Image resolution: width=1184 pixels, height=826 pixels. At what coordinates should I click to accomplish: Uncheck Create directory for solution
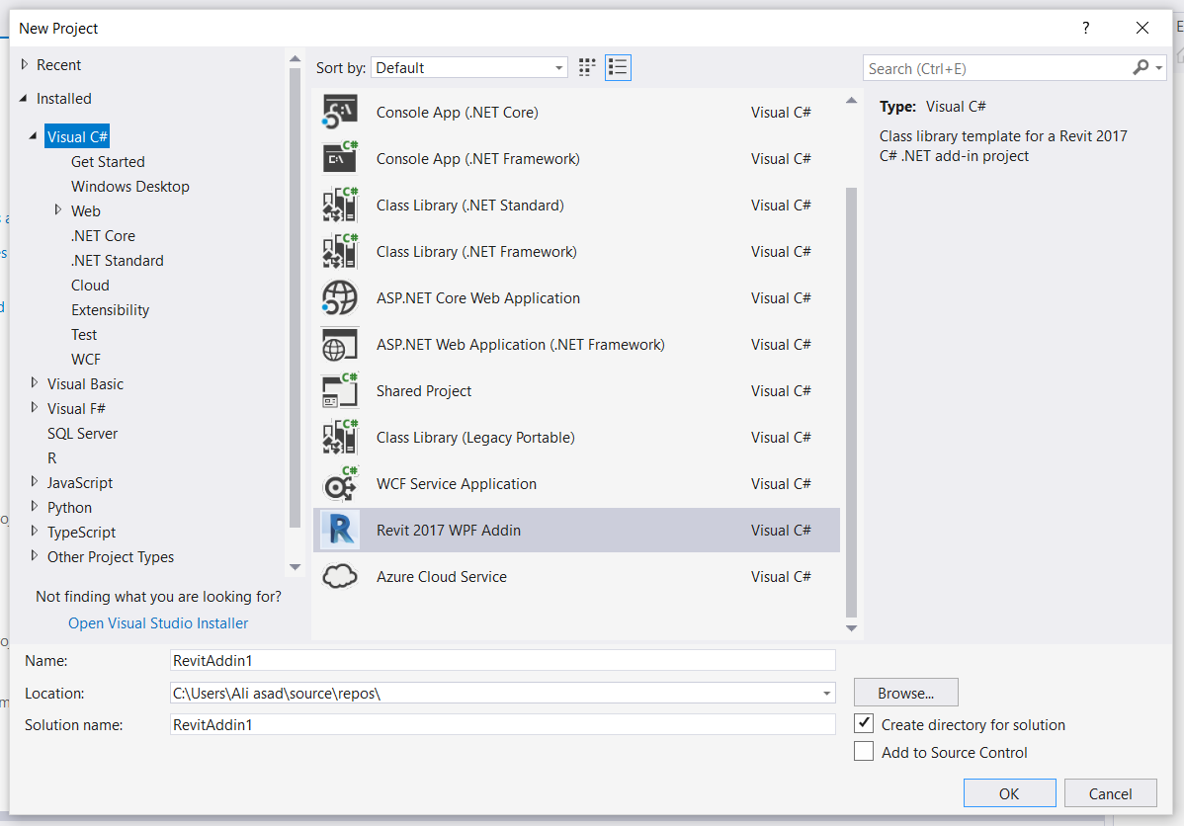tap(864, 723)
